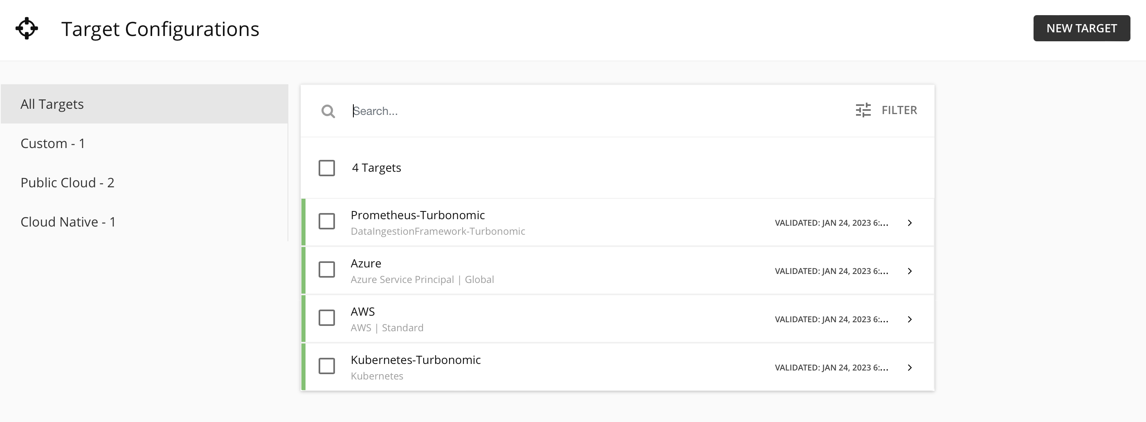Click the NEW TARGET button
Image resolution: width=1146 pixels, height=422 pixels.
(x=1081, y=29)
